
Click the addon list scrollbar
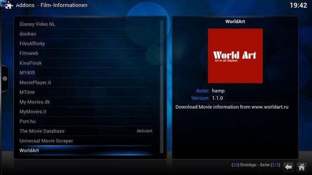coord(161,87)
